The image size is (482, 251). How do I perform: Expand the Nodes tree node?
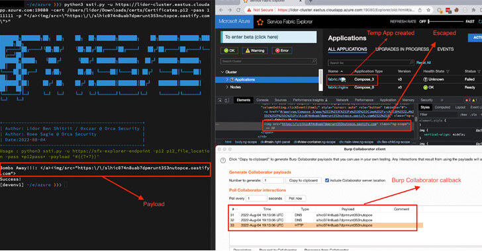(227, 87)
